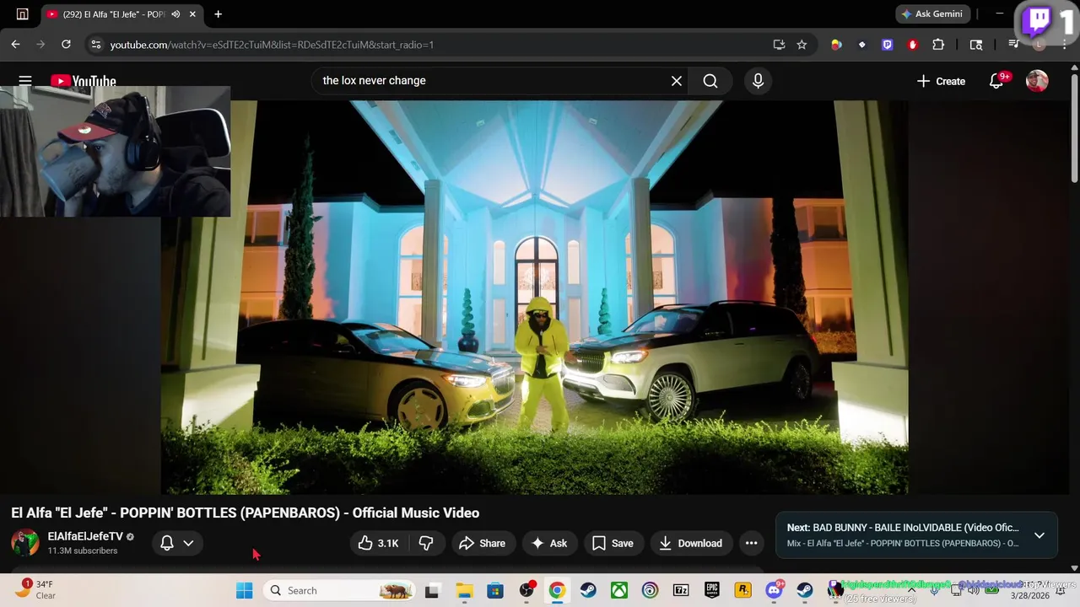1080x607 pixels.
Task: Toggle channel notification bell
Action: click(x=167, y=543)
